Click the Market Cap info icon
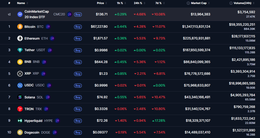The width and height of the screenshot is (260, 138). (188, 3)
